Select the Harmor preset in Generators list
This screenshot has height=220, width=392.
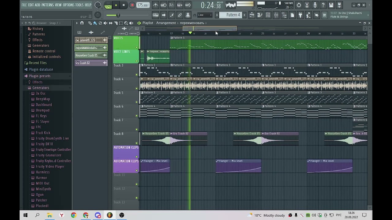[41, 178]
